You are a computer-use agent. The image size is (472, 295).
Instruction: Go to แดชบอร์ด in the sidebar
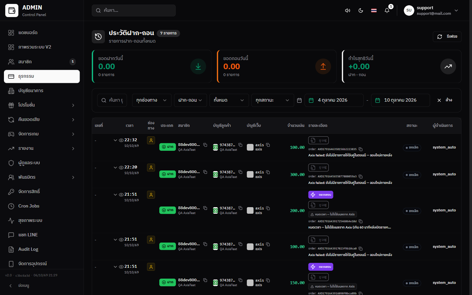tap(42, 33)
